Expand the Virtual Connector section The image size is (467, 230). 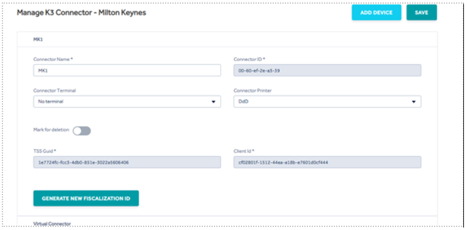227,223
